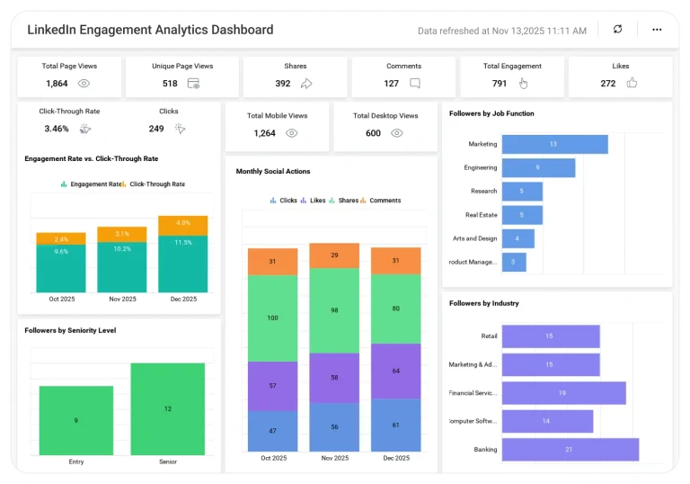This screenshot has width=690, height=484.
Task: Click the Click-Through Rate cursor icon
Action: pos(85,129)
